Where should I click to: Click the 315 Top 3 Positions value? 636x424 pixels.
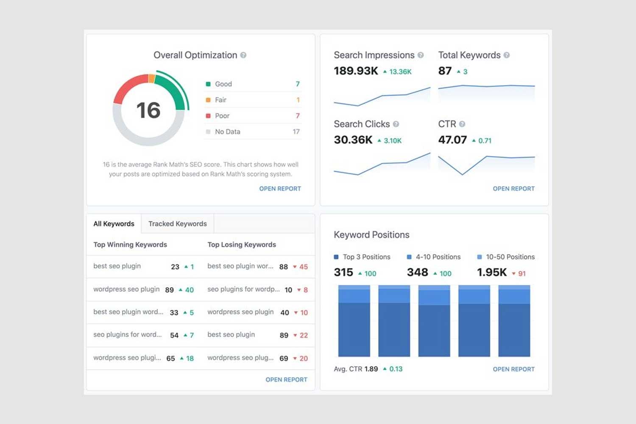point(343,272)
